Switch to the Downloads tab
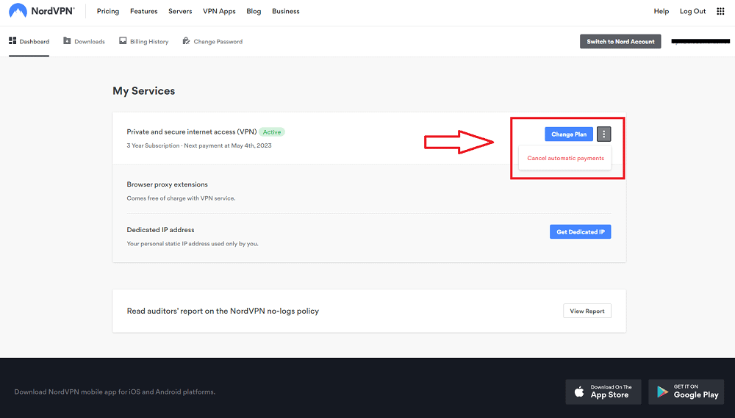The width and height of the screenshot is (735, 418). [x=85, y=41]
